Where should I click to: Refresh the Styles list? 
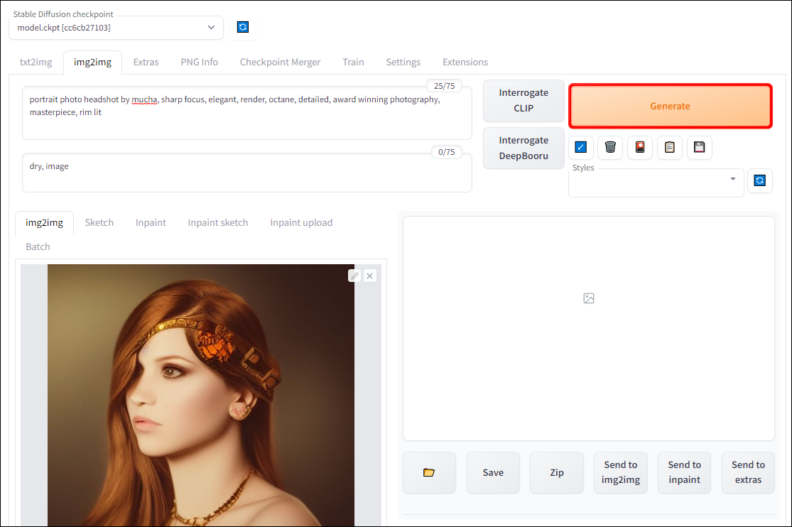[x=759, y=180]
